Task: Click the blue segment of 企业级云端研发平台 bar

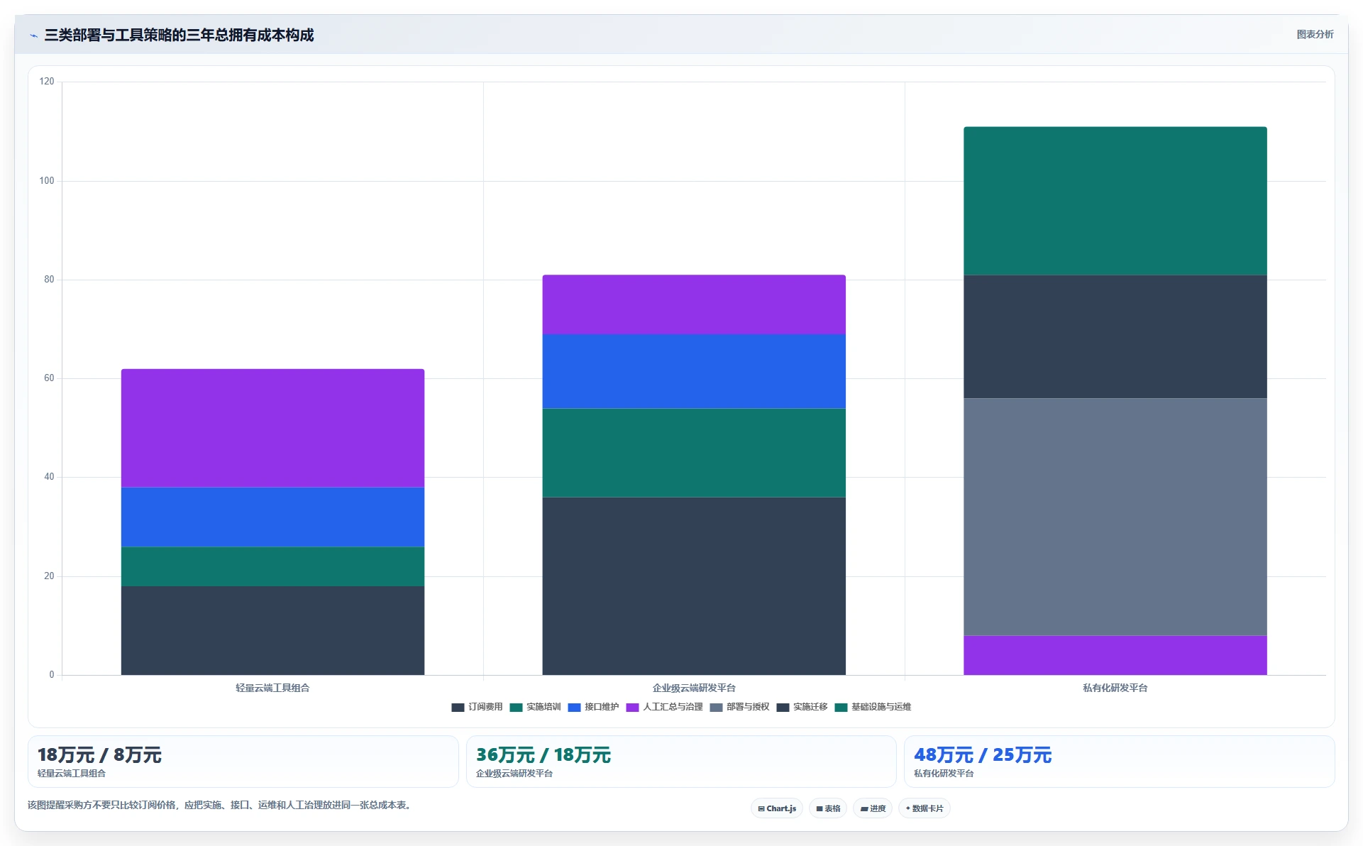Action: 694,372
